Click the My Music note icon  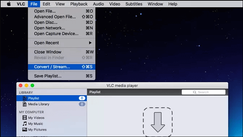(24, 124)
